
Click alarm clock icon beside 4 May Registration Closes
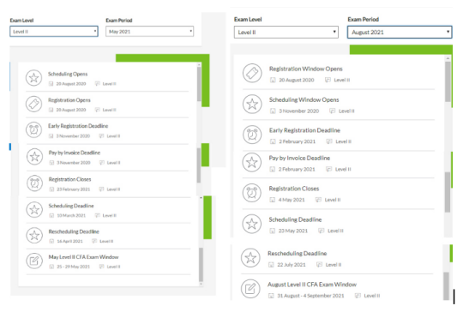click(252, 193)
